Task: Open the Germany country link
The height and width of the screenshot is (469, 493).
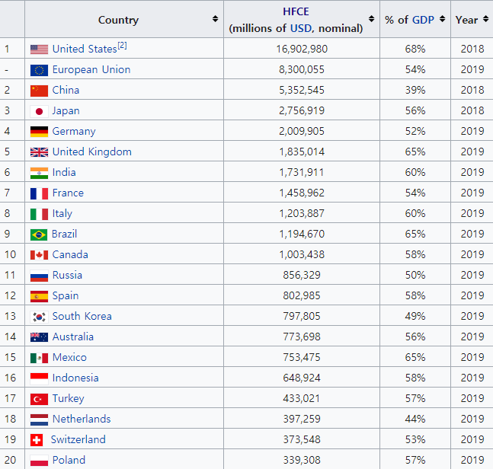Action: coord(74,131)
